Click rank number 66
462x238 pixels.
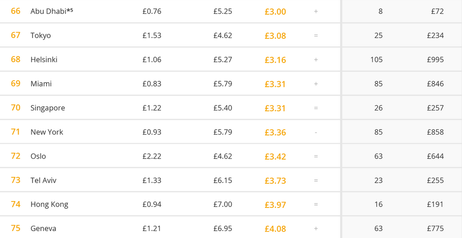click(x=16, y=11)
